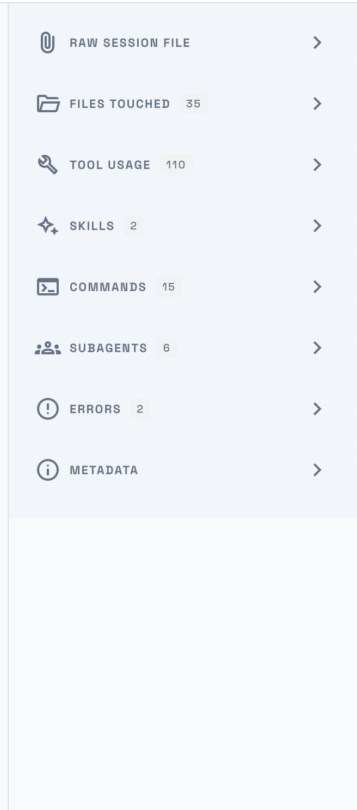Click the 35 count badge on Files Touched
This screenshot has width=357, height=810.
coord(193,104)
